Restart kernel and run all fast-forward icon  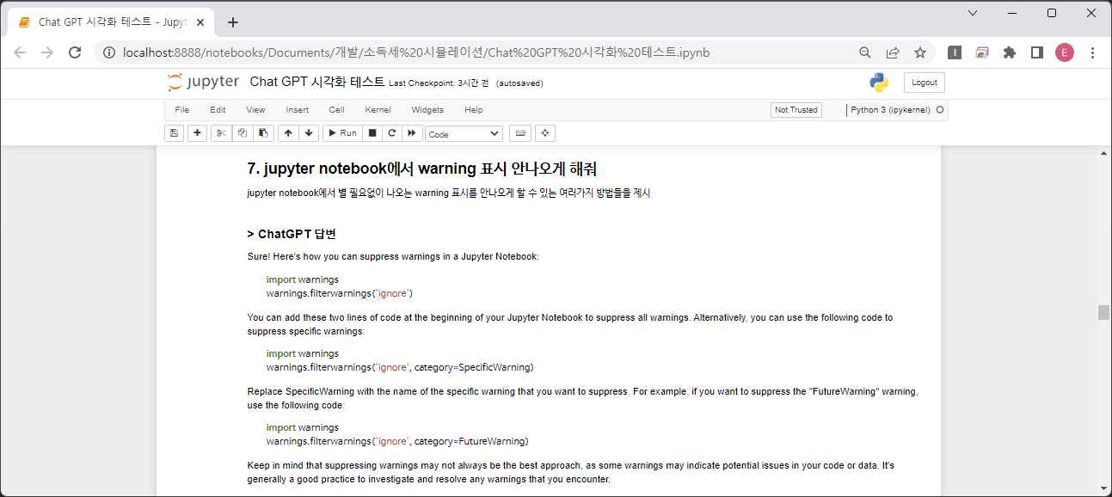[412, 133]
